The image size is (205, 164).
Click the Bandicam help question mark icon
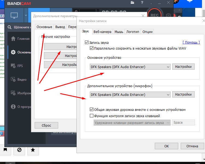pyautogui.click(x=142, y=2)
